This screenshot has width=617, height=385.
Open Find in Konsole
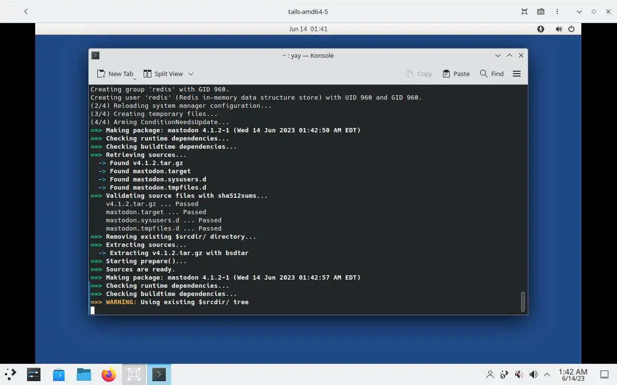[x=492, y=74]
